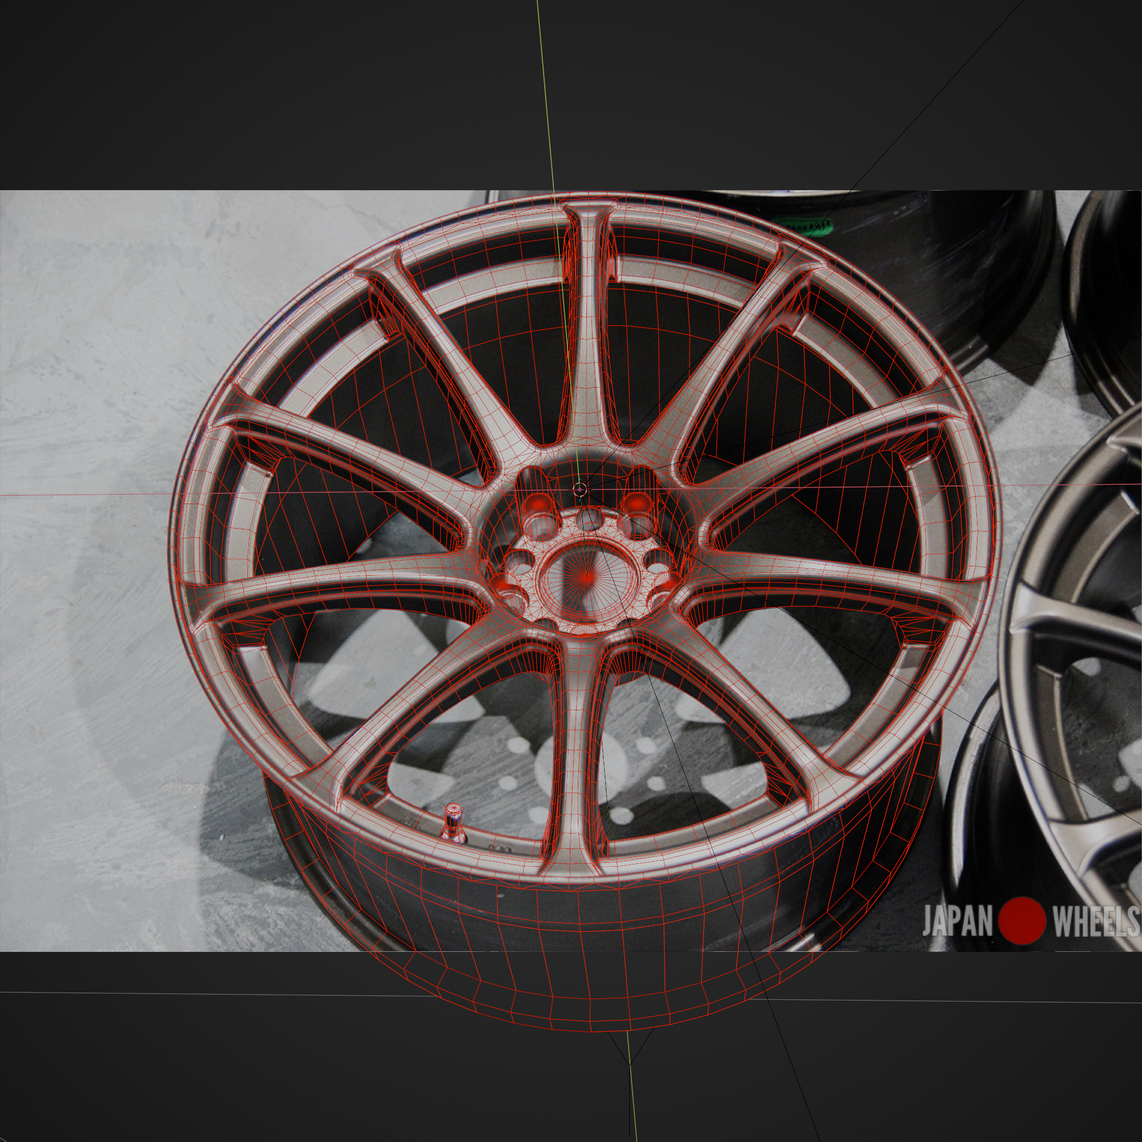Click the camera apex where black lines converge
The height and width of the screenshot is (1142, 1142).
(x=630, y=1064)
